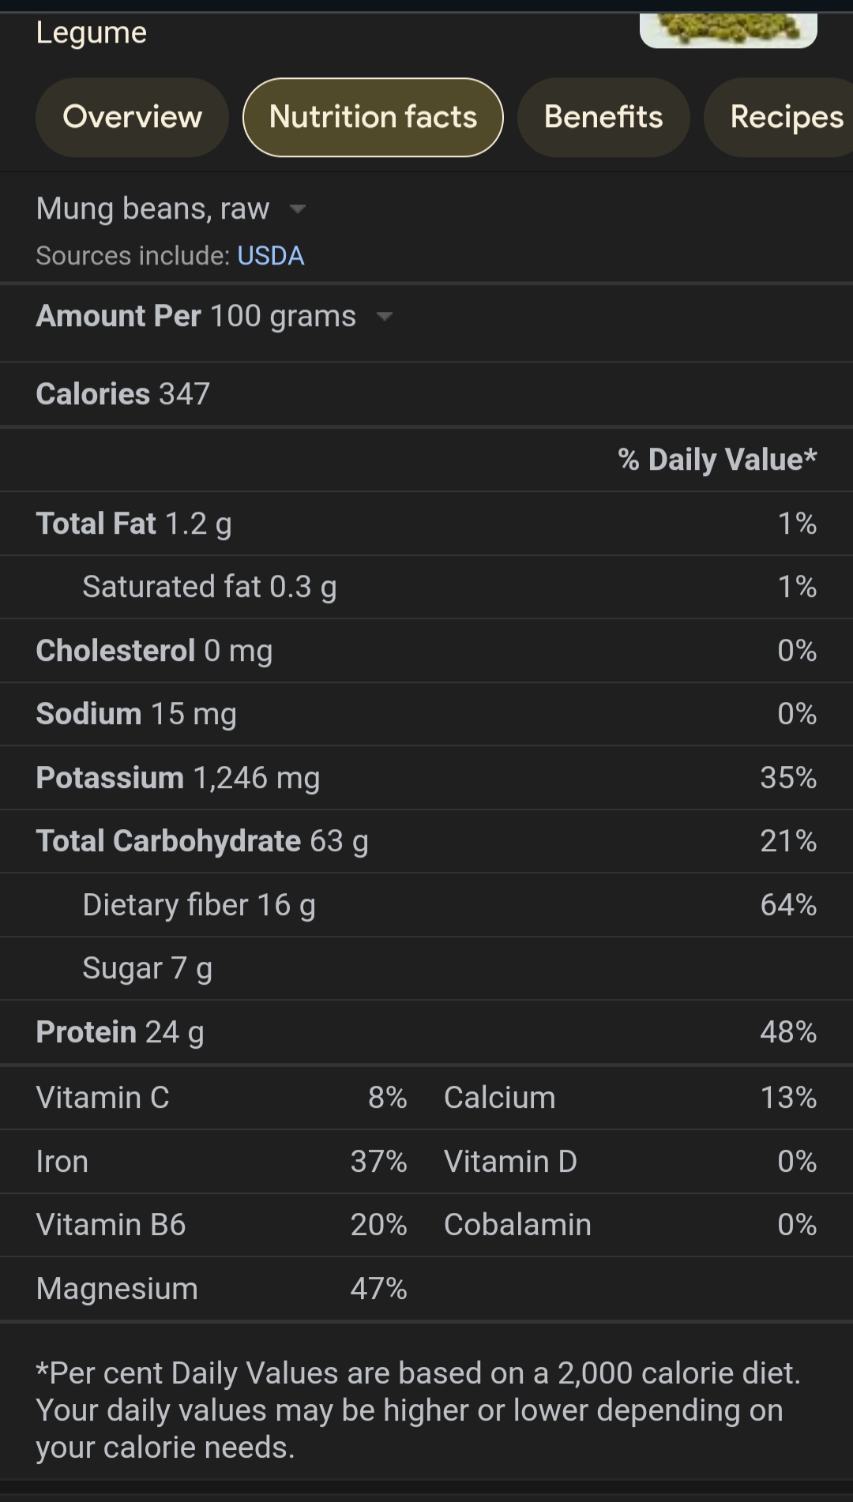
Task: Select the Mung beans, raw food type
Action: [x=152, y=208]
